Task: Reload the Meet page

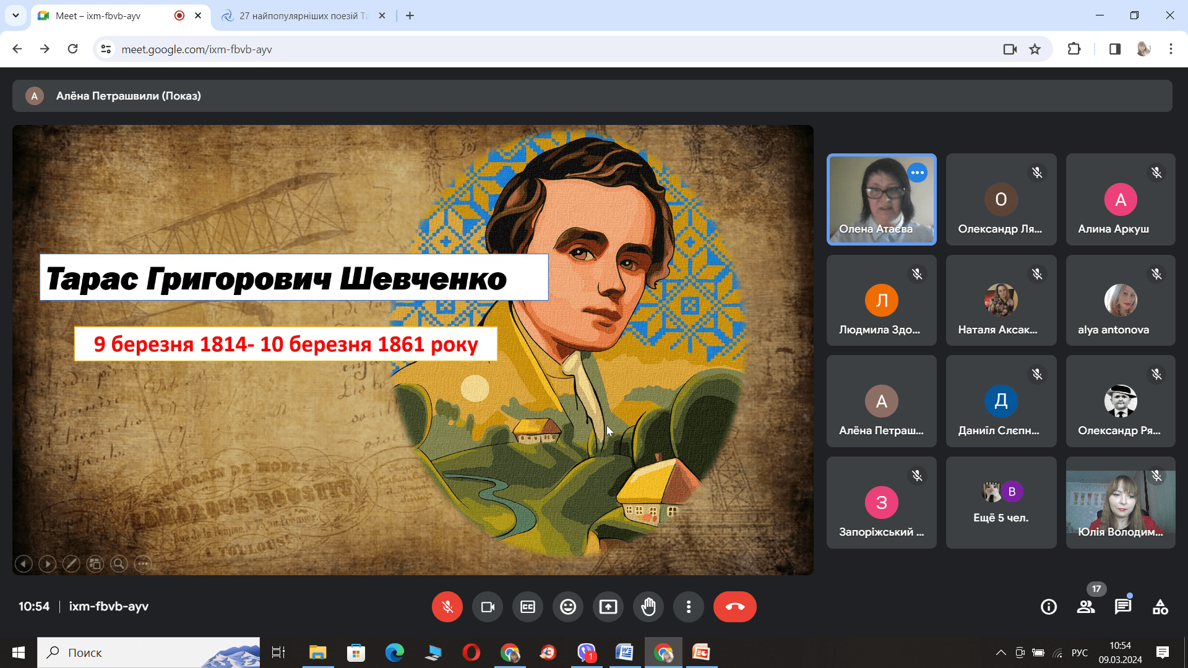Action: (73, 49)
